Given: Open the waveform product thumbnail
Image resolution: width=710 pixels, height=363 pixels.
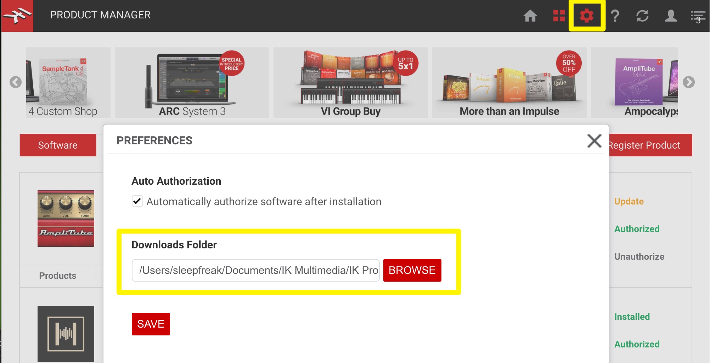Looking at the screenshot, I should [66, 334].
